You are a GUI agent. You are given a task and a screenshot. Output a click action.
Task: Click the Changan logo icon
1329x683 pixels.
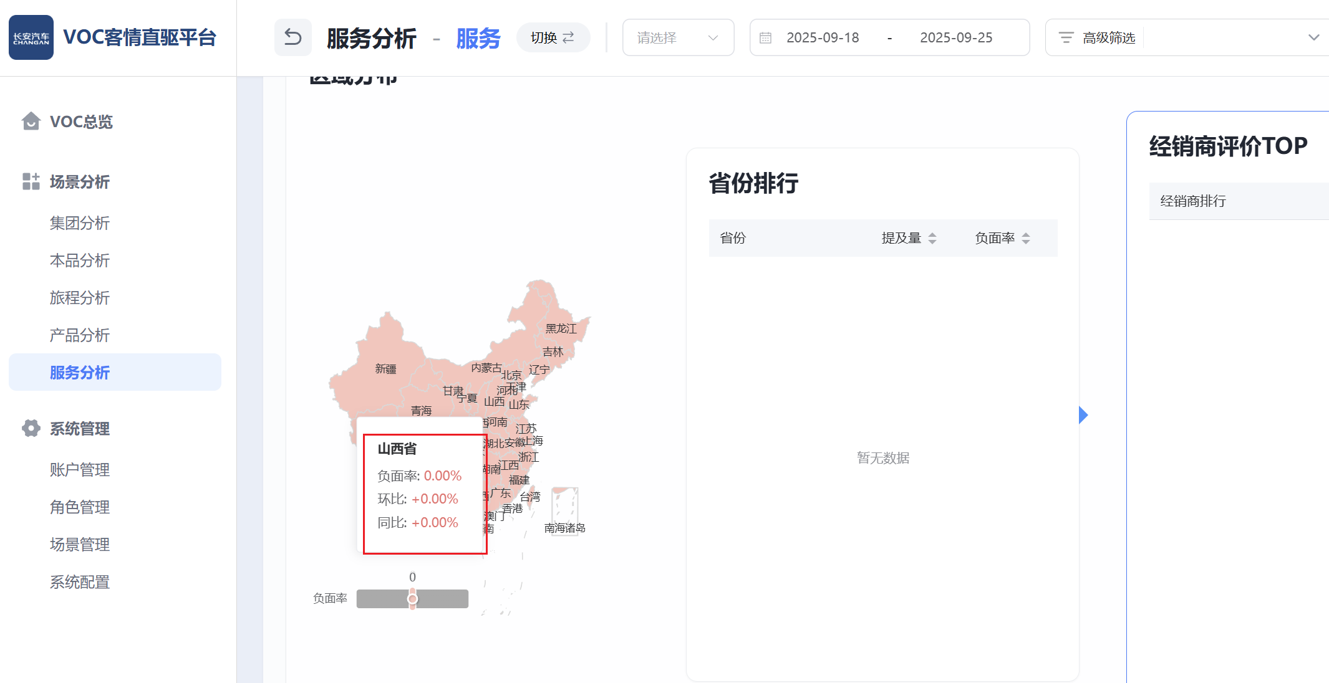point(31,37)
